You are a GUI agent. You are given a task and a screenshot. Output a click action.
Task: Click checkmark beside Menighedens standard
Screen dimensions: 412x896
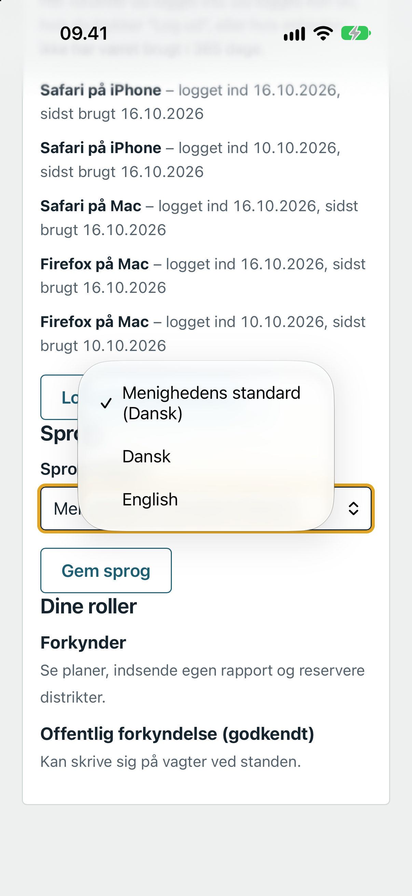pos(106,403)
